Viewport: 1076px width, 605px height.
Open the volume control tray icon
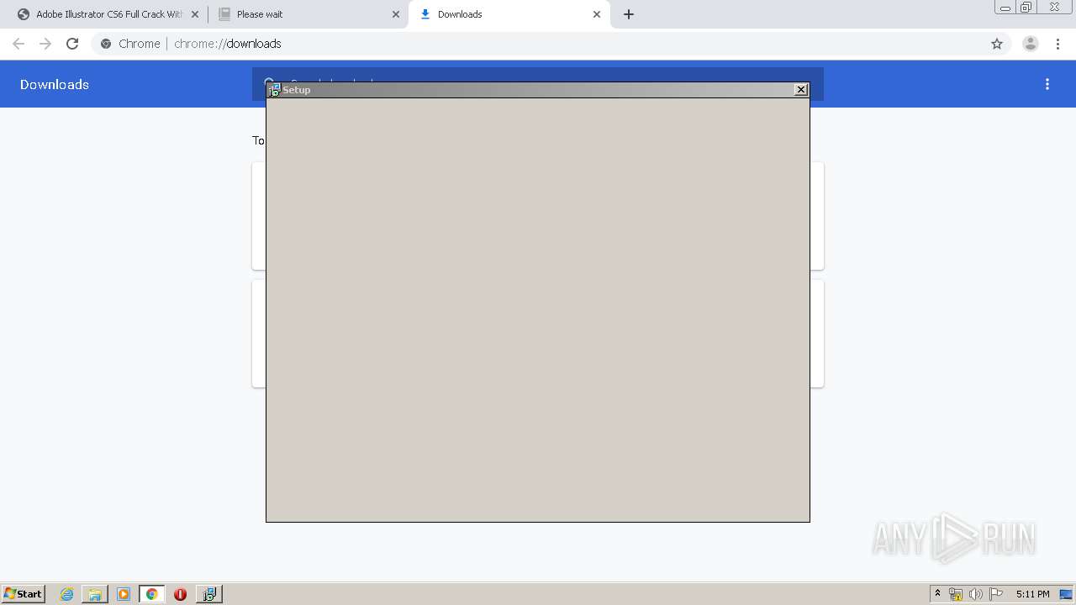point(975,594)
